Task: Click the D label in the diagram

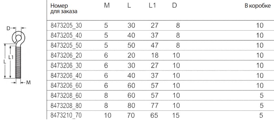Action: point(9,28)
